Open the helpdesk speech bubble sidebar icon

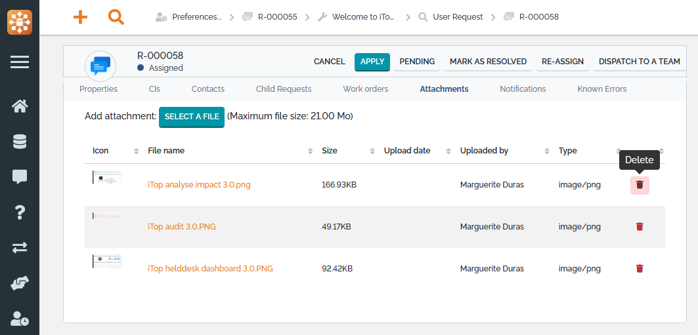[x=20, y=176]
